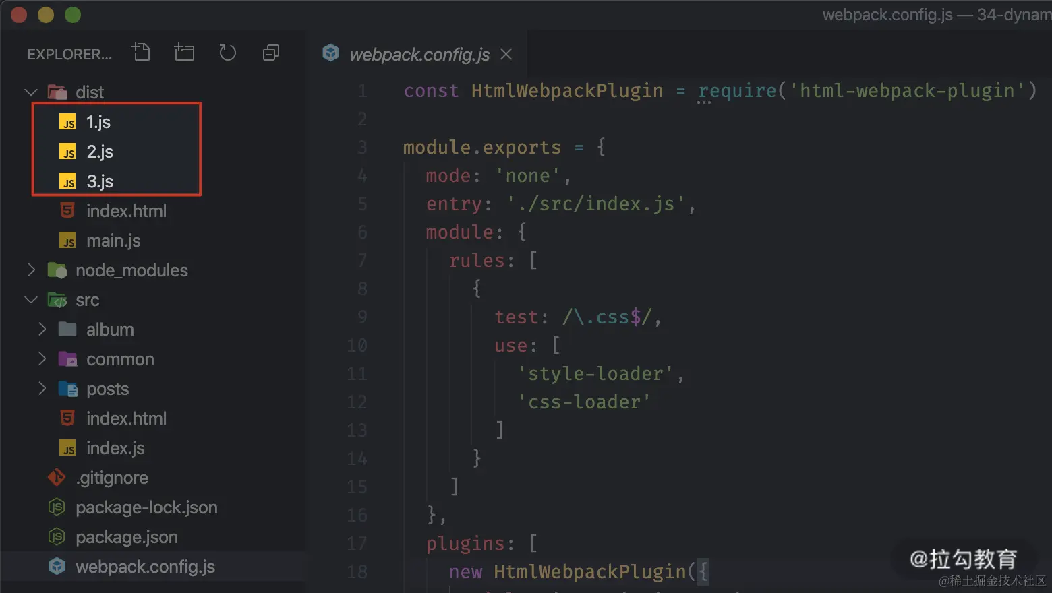
Task: Open index.js in the src folder
Action: tap(115, 448)
